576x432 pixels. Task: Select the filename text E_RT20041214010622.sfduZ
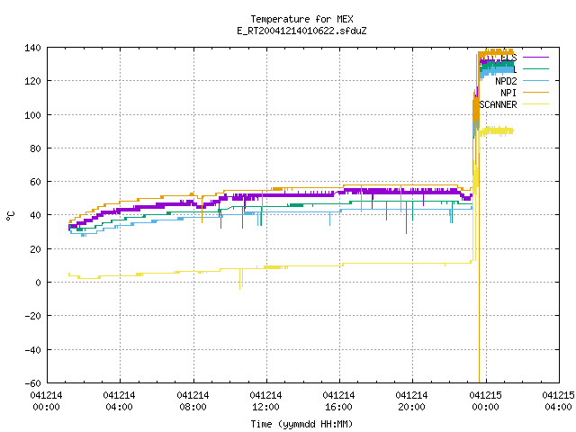point(301,31)
